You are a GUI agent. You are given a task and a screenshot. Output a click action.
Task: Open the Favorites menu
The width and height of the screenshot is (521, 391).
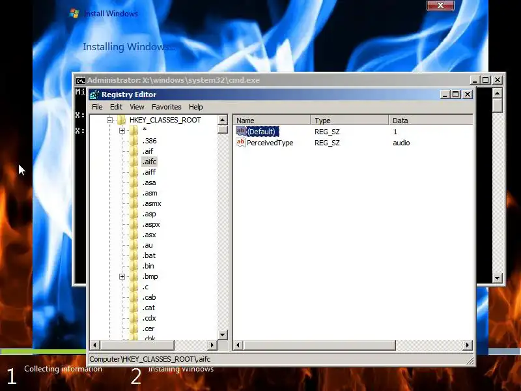click(167, 107)
